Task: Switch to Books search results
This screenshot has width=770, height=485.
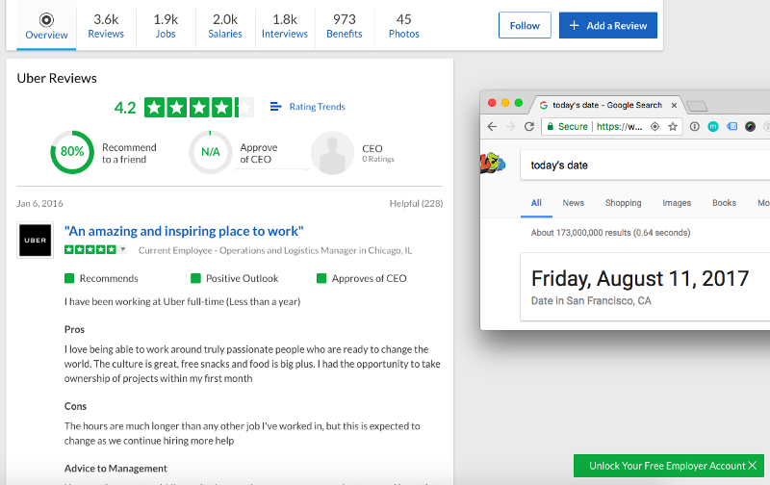Action: pos(725,203)
